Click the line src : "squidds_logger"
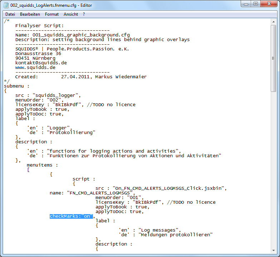The width and height of the screenshot is (280, 257). [48, 95]
